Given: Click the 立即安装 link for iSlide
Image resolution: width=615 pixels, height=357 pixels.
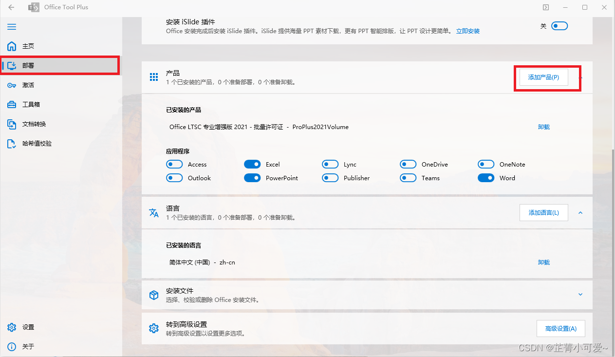Looking at the screenshot, I should tap(468, 31).
